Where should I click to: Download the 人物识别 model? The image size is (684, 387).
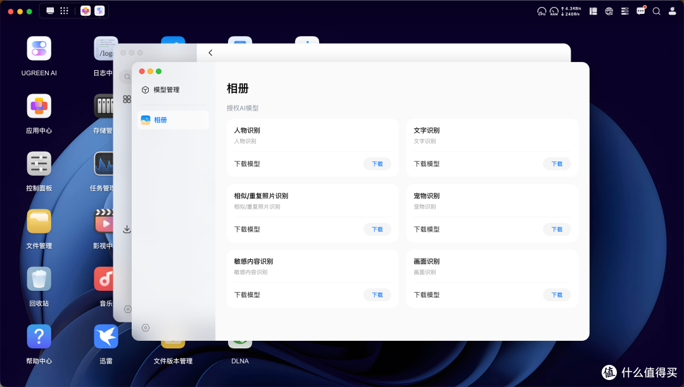(377, 164)
